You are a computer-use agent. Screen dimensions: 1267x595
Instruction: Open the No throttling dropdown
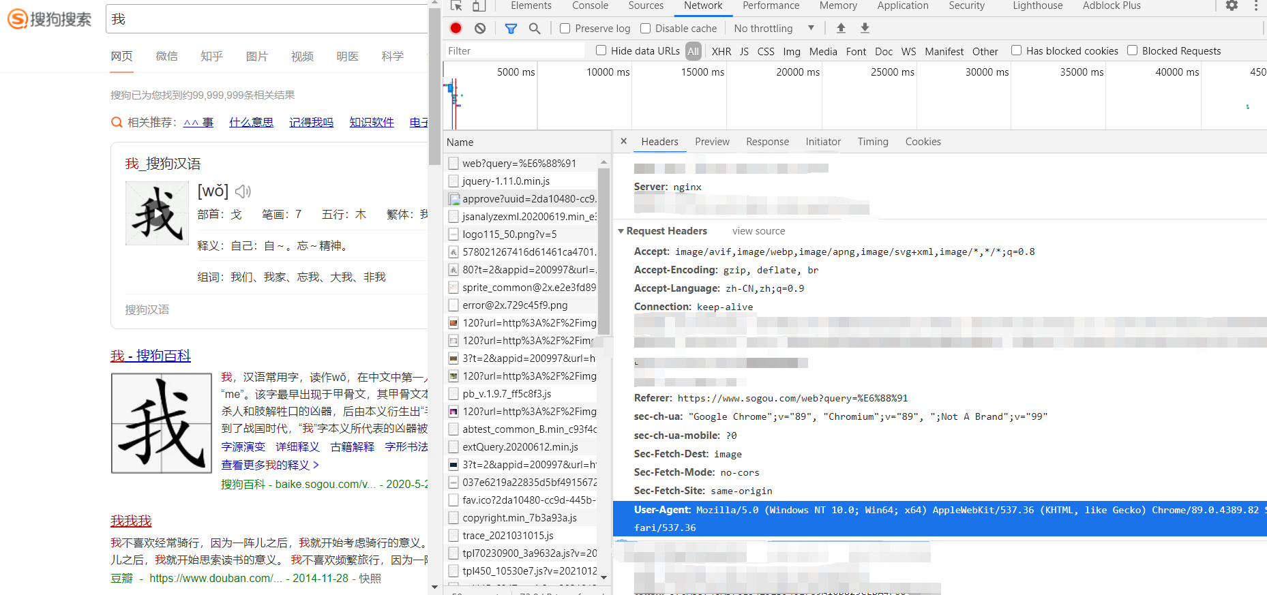pos(774,29)
